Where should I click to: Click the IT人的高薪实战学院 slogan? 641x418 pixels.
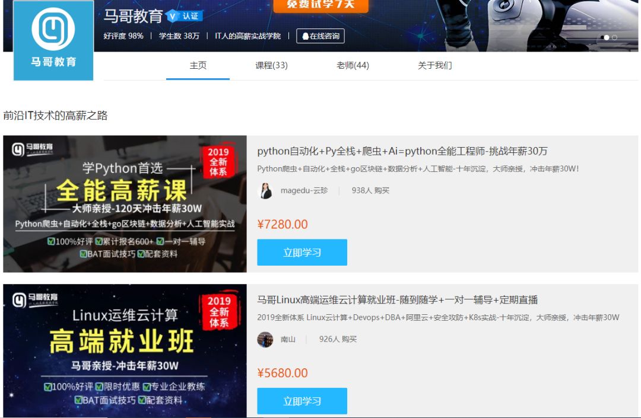pyautogui.click(x=247, y=36)
